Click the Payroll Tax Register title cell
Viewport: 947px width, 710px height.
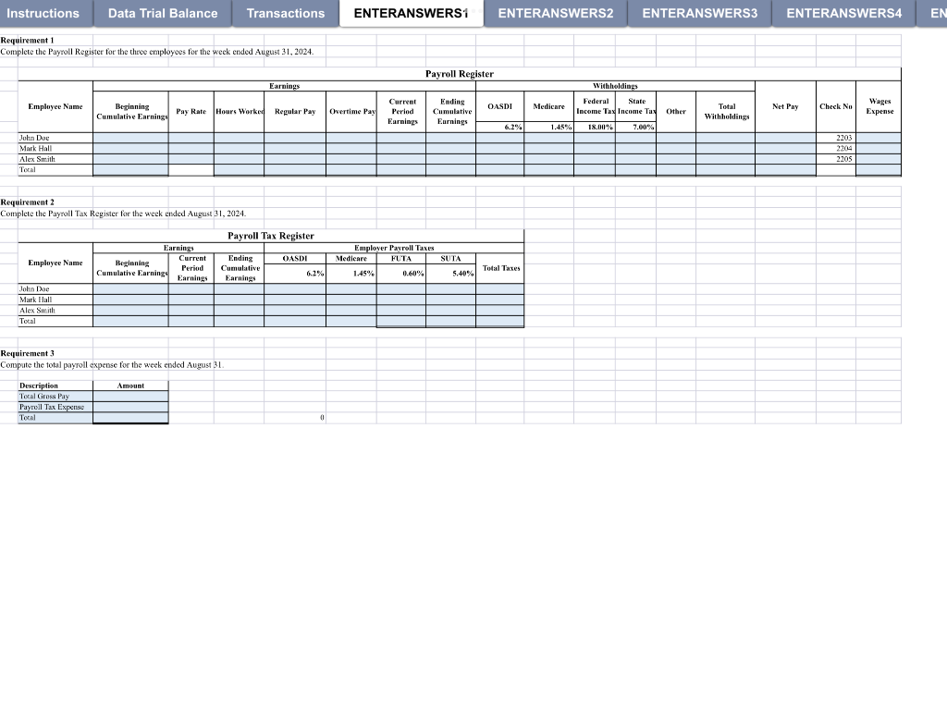pyautogui.click(x=271, y=236)
